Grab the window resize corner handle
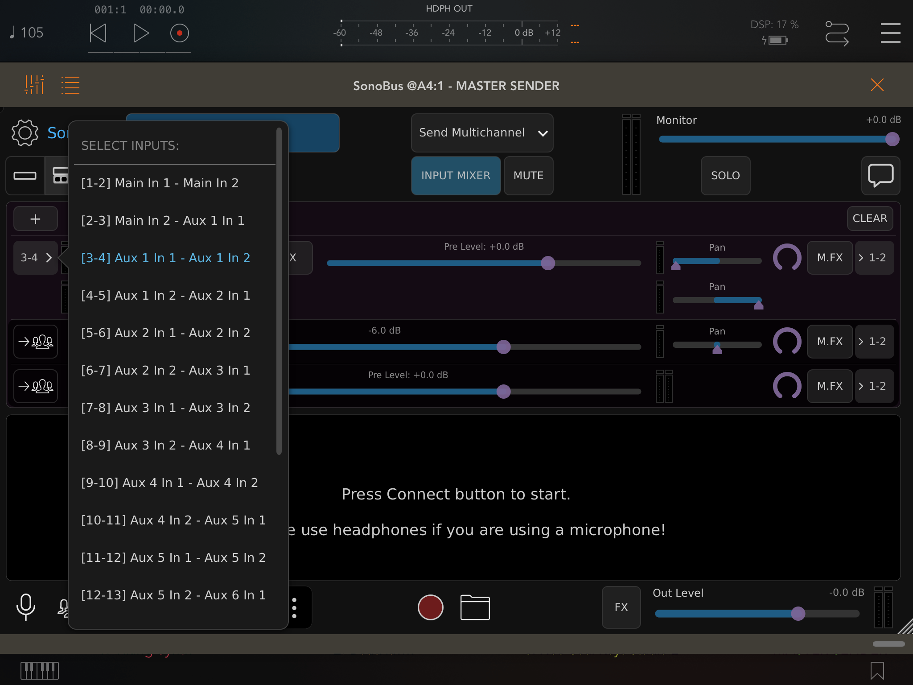Screen dimensions: 913x685 tap(905, 626)
